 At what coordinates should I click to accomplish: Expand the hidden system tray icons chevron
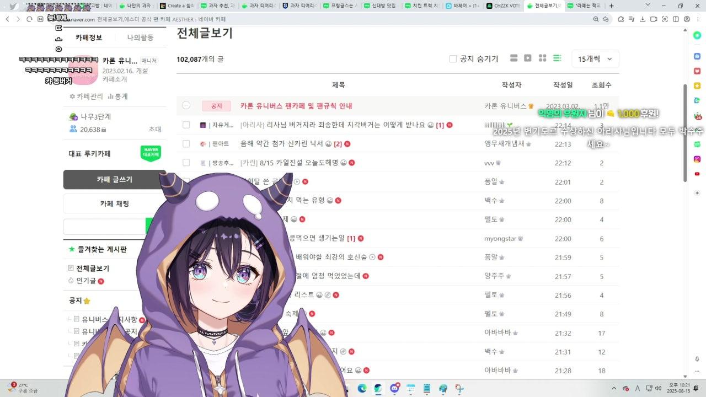(615, 388)
